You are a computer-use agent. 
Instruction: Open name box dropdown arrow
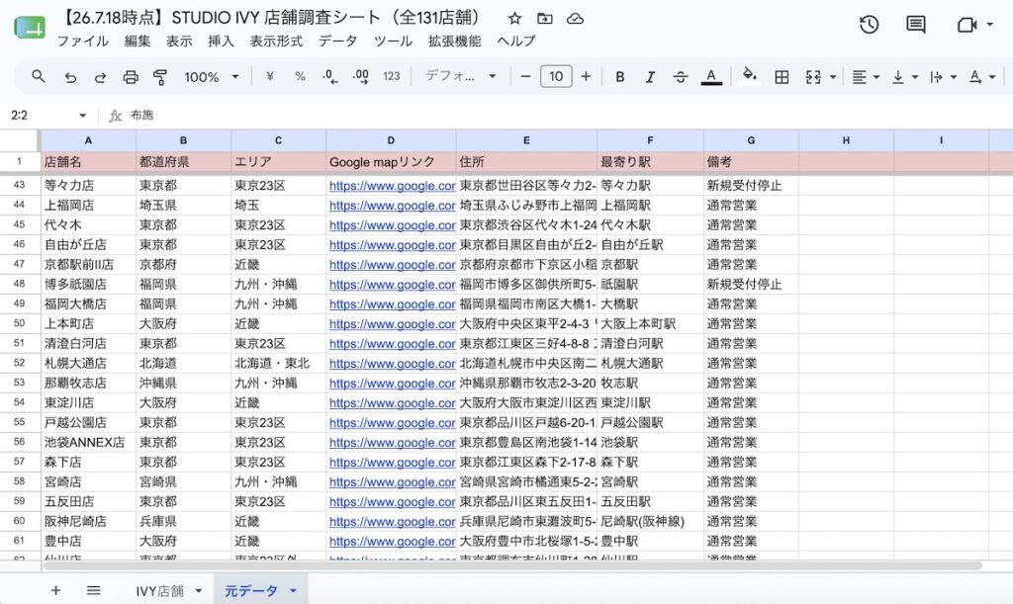click(83, 116)
